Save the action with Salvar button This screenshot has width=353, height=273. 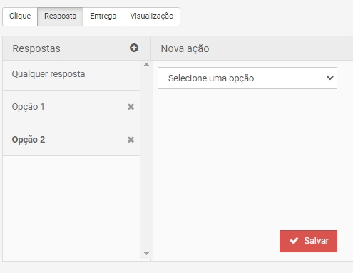[308, 241]
